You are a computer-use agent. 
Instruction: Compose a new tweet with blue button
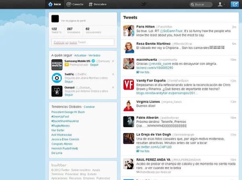pos(235,4)
